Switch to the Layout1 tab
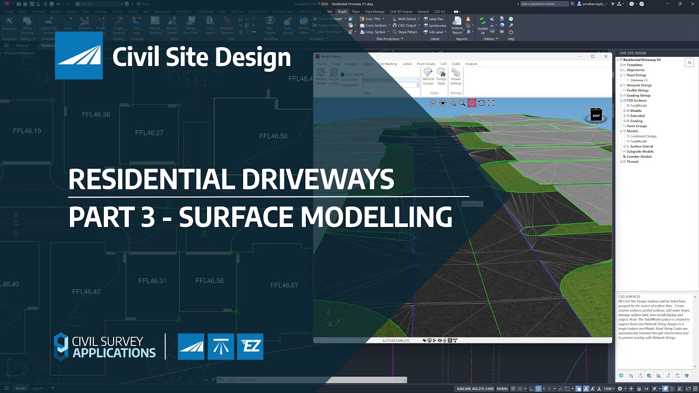 38,388
